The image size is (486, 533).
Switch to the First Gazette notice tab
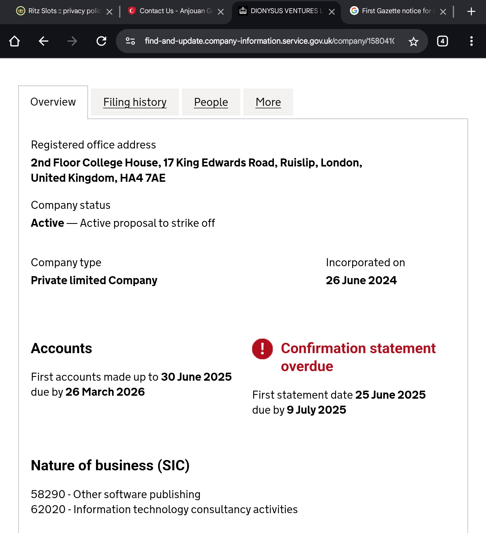394,11
